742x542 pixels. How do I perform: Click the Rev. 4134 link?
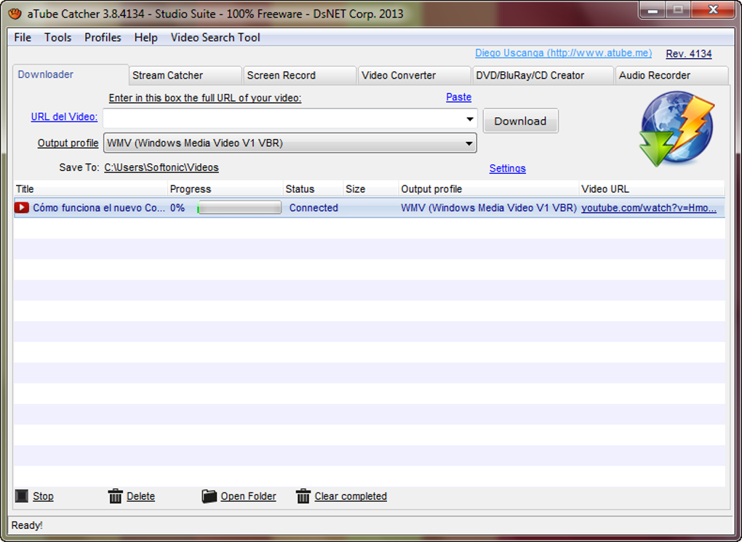click(x=688, y=54)
